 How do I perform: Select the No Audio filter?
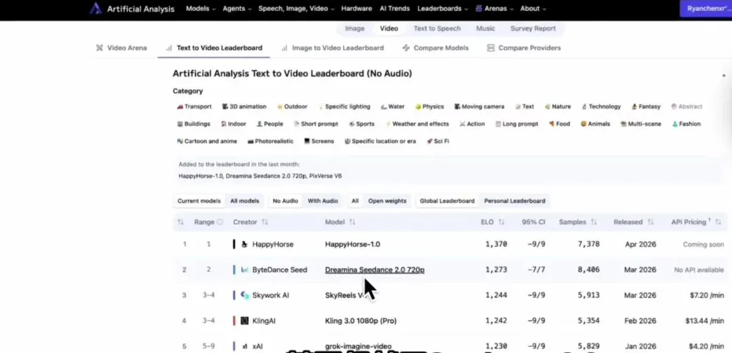coord(285,201)
